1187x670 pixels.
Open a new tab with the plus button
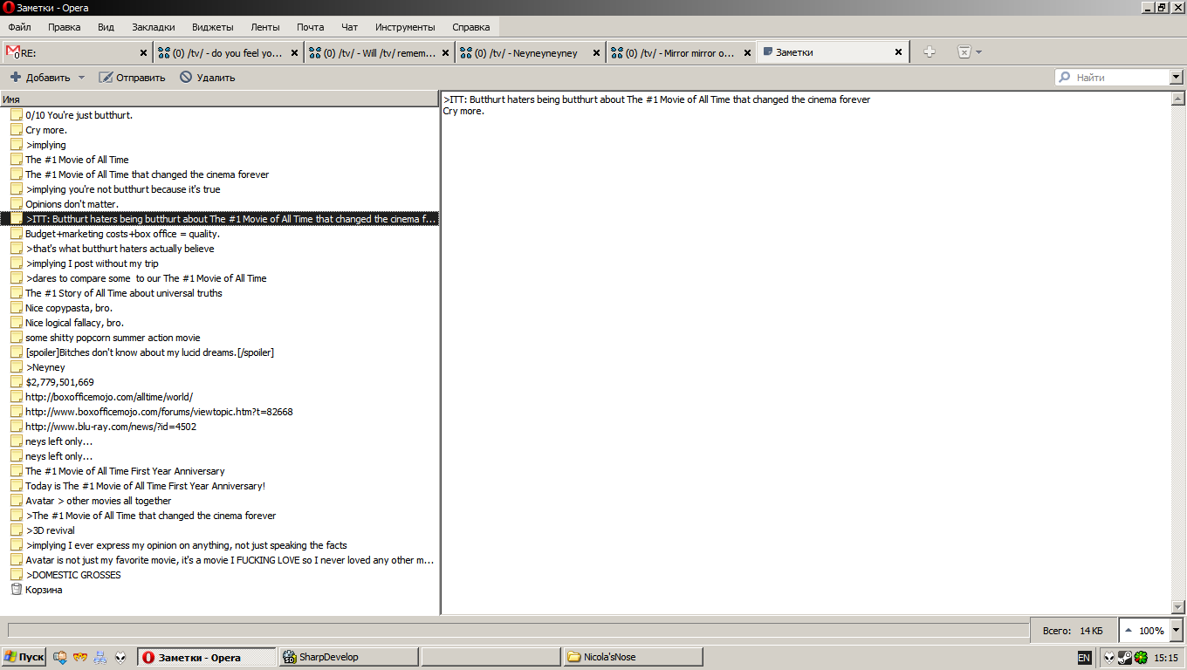coord(929,52)
